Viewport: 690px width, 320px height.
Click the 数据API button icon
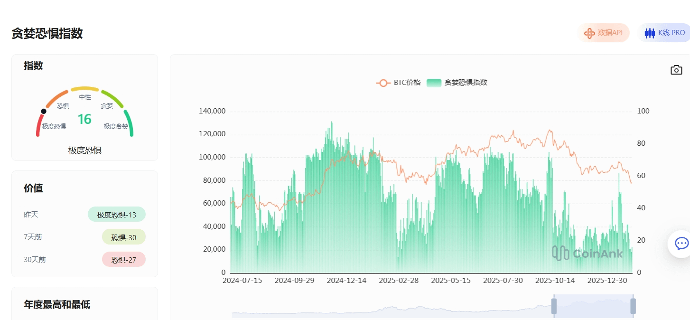click(589, 33)
